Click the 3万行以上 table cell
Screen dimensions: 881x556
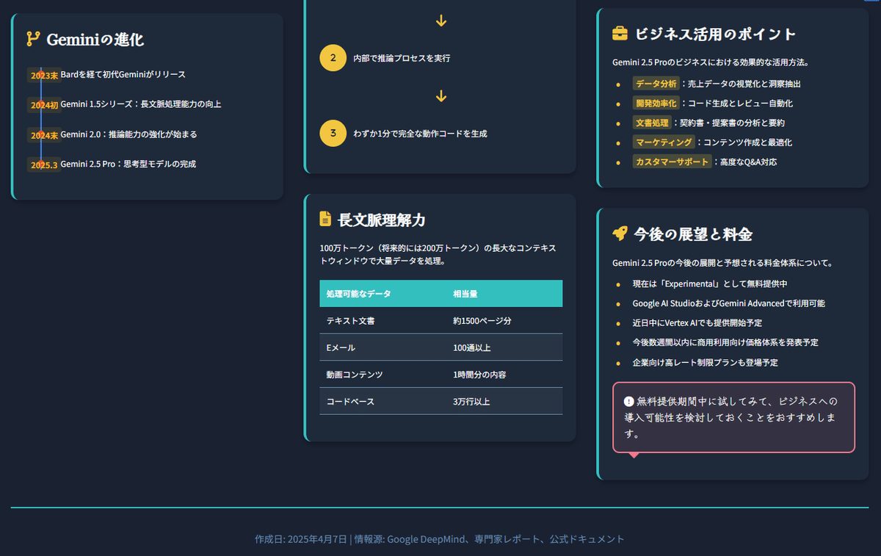pyautogui.click(x=504, y=402)
